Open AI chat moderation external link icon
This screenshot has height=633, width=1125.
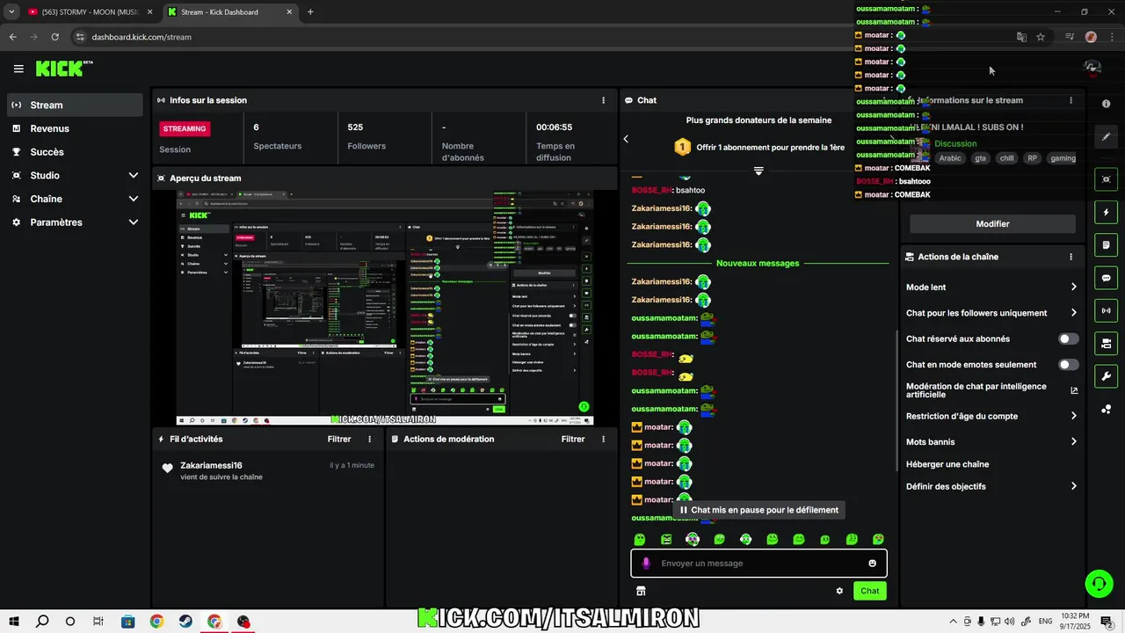1074,390
